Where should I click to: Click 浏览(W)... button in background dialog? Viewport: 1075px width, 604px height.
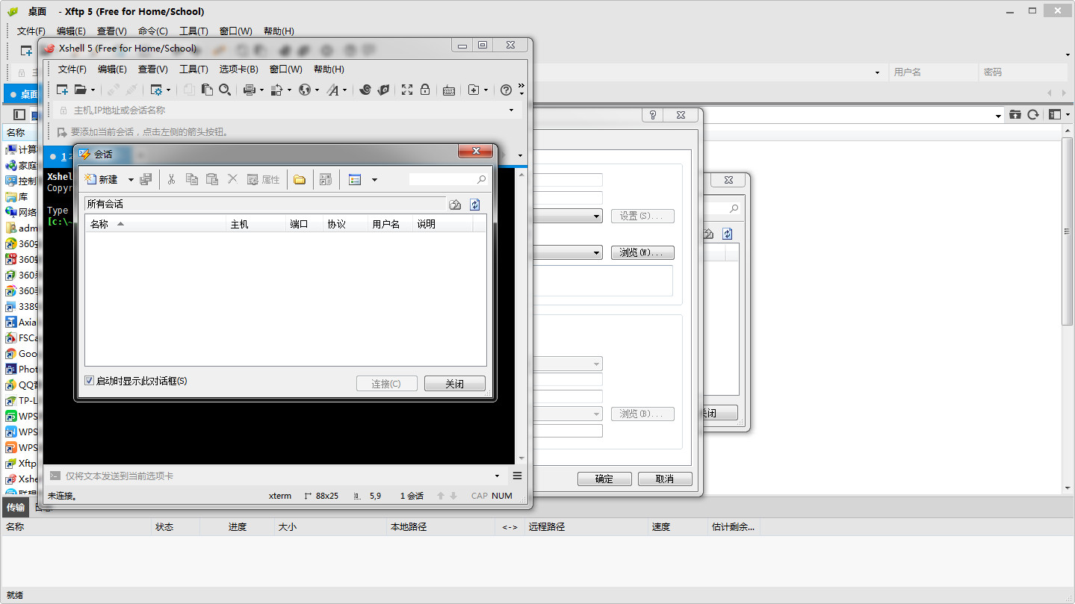point(642,252)
